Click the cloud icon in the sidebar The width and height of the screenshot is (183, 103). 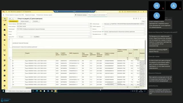click(5, 81)
